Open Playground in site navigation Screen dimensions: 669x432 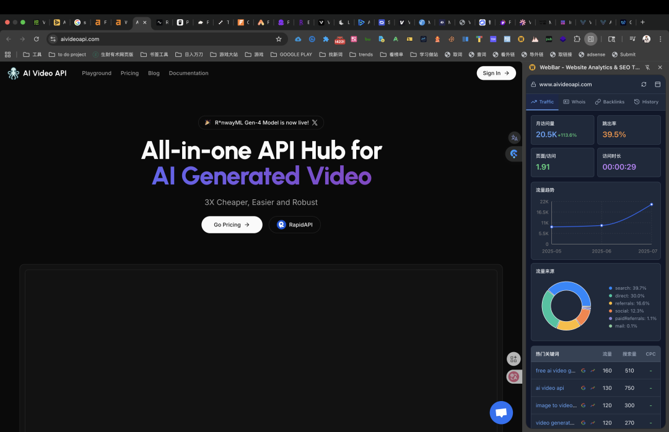(97, 74)
